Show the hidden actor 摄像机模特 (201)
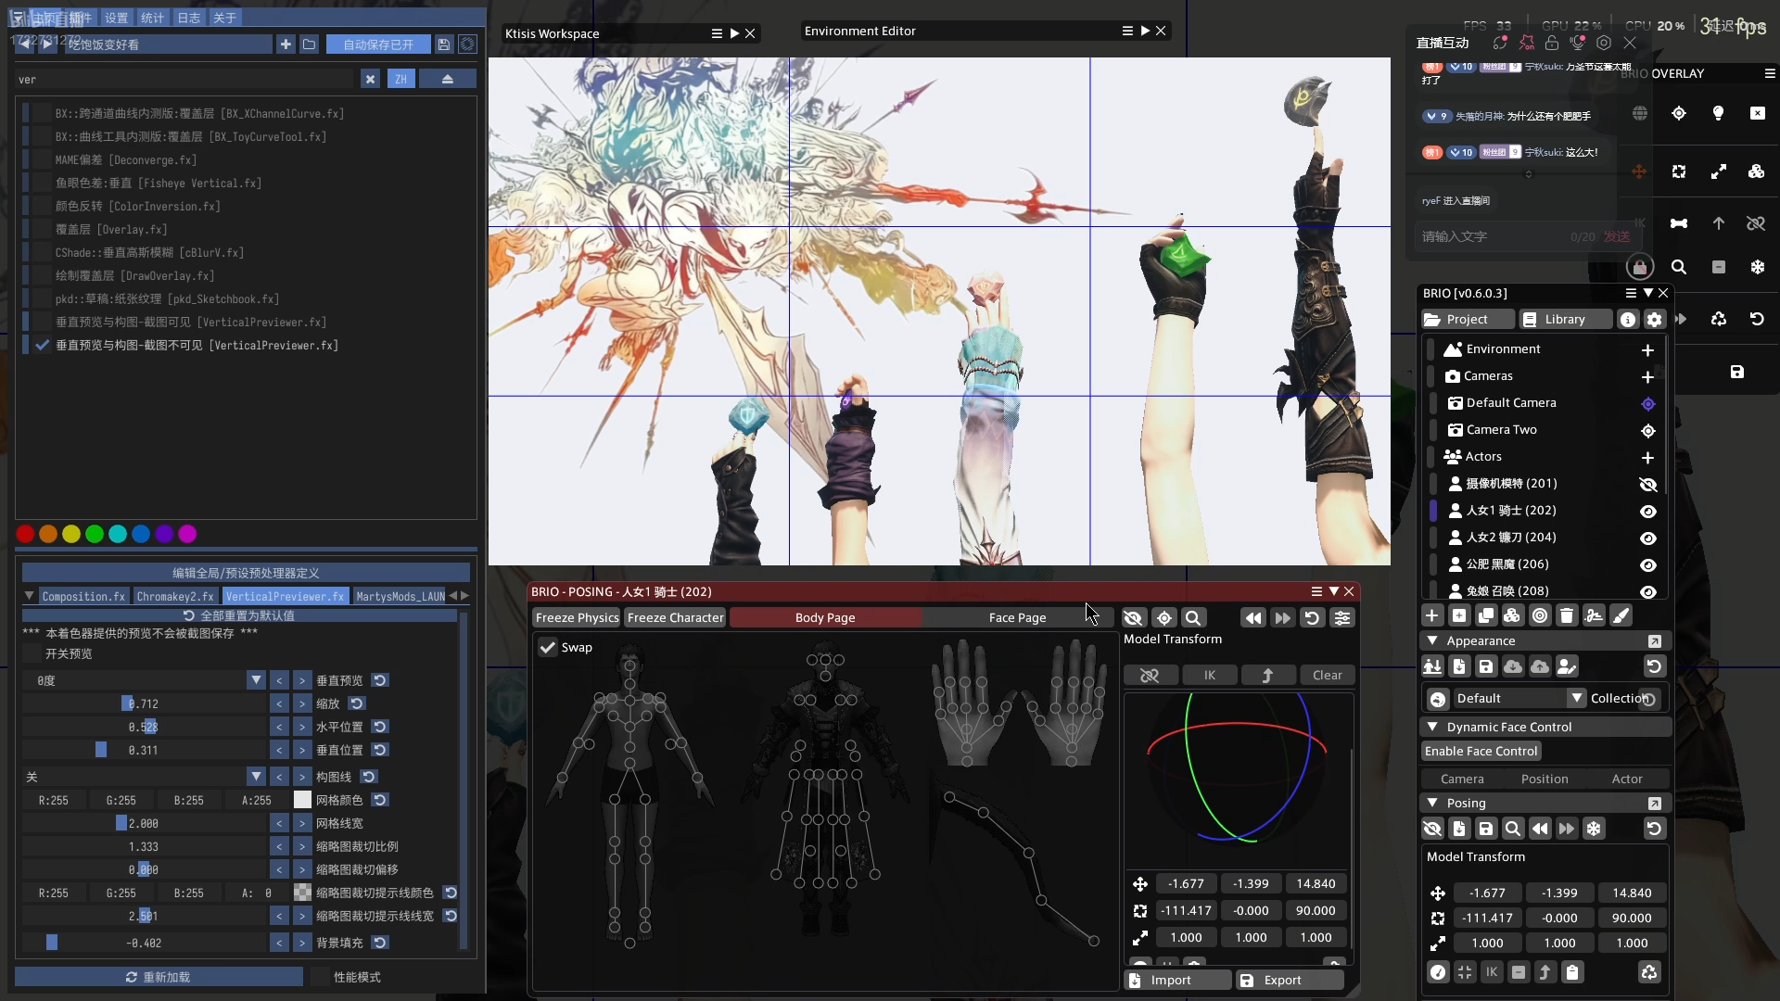1780x1001 pixels. (x=1647, y=484)
